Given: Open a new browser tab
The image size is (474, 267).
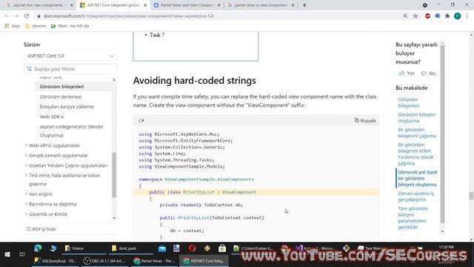Looking at the screenshot, I should (x=304, y=5).
